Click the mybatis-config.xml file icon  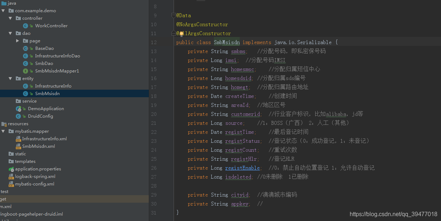(x=11, y=184)
